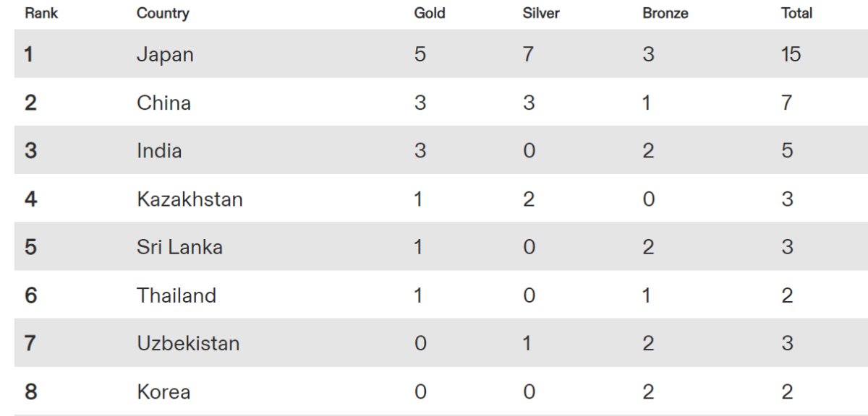Select Korea in the Country column
The width and height of the screenshot is (868, 416).
(163, 391)
